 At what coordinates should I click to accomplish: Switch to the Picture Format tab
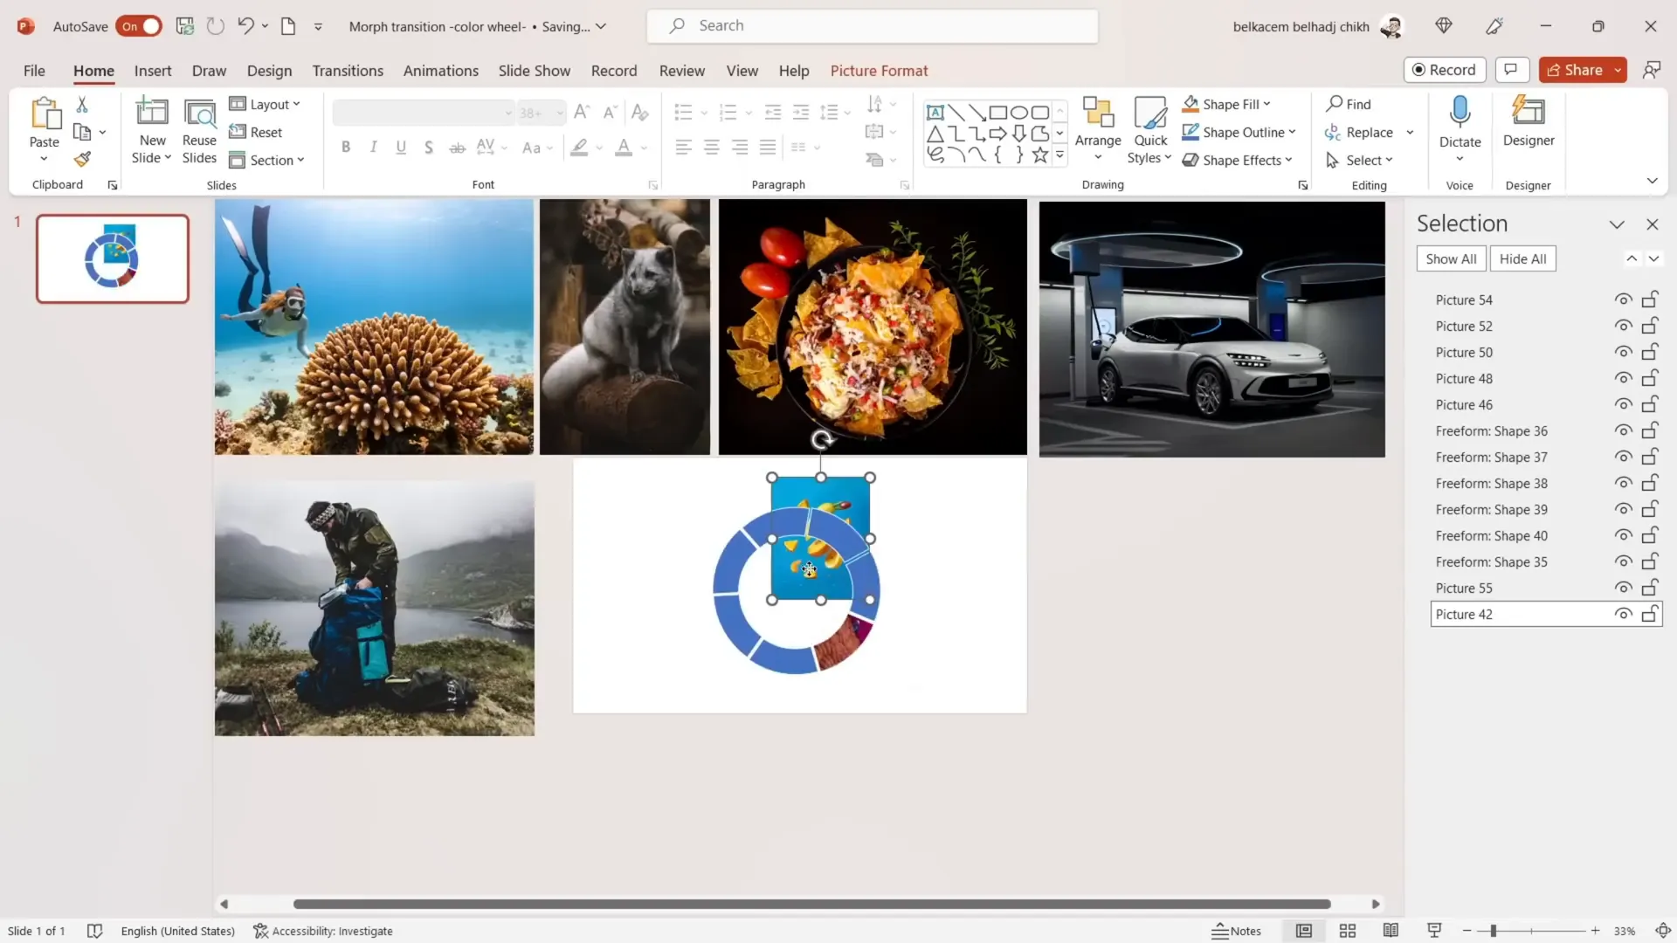pos(879,71)
